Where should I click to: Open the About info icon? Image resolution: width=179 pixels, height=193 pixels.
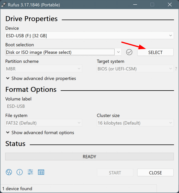tap(20, 172)
